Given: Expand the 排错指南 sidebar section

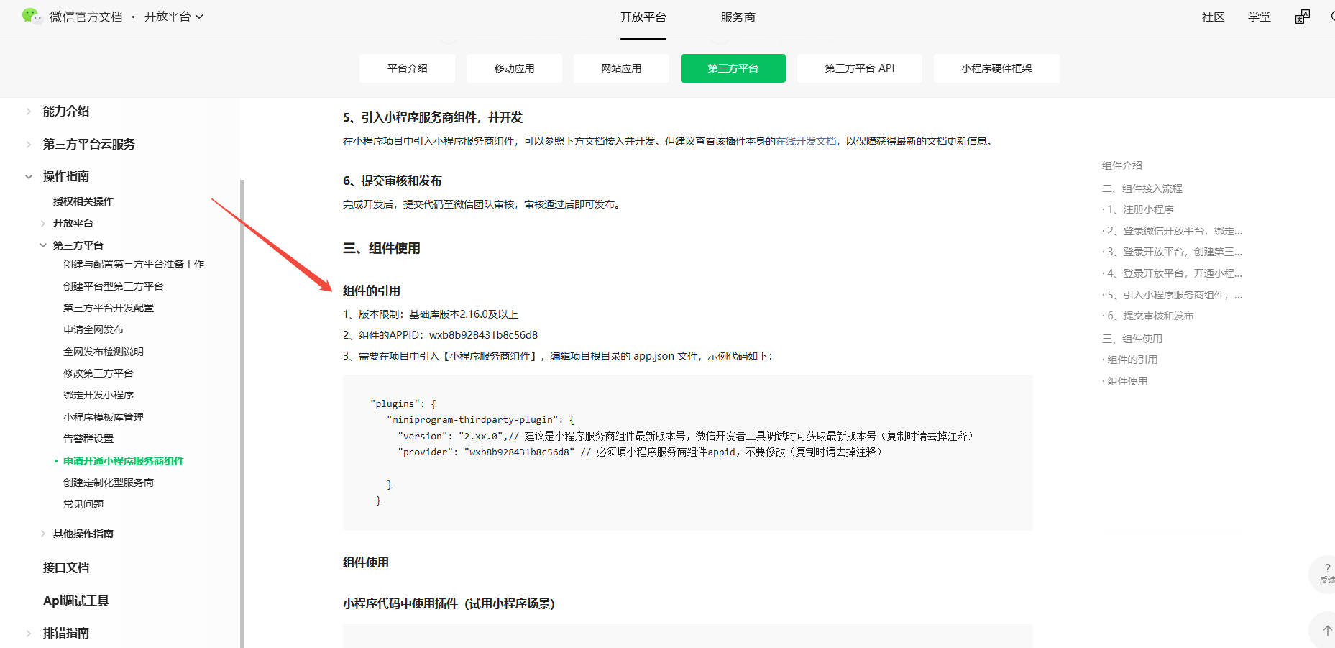Looking at the screenshot, I should click(29, 634).
